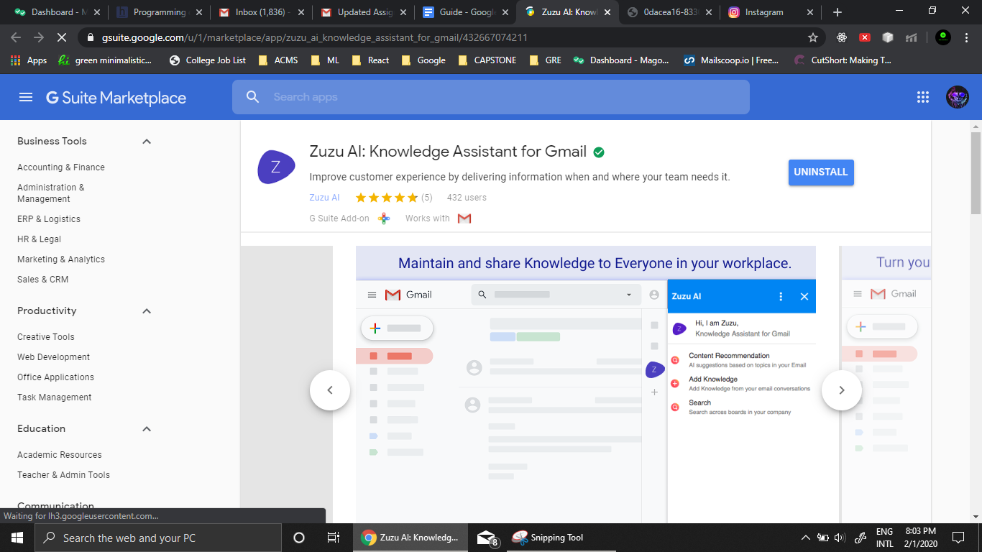Show hidden system tray icons chevron
The image size is (982, 552).
pyautogui.click(x=806, y=538)
